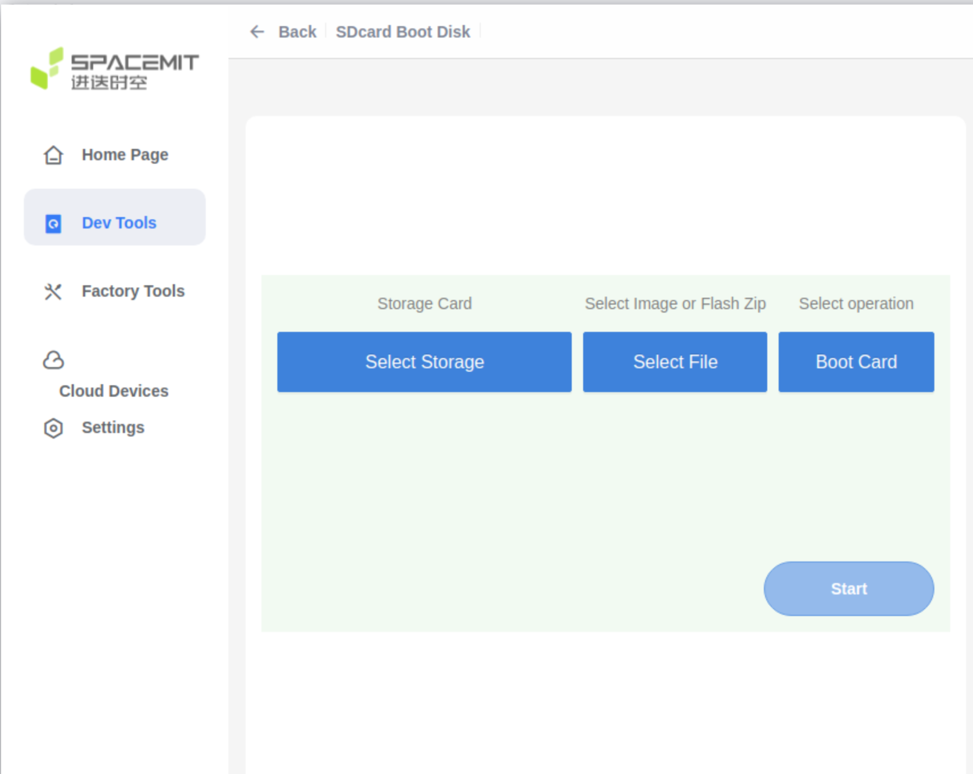
Task: Click the Back link
Action: [297, 31]
